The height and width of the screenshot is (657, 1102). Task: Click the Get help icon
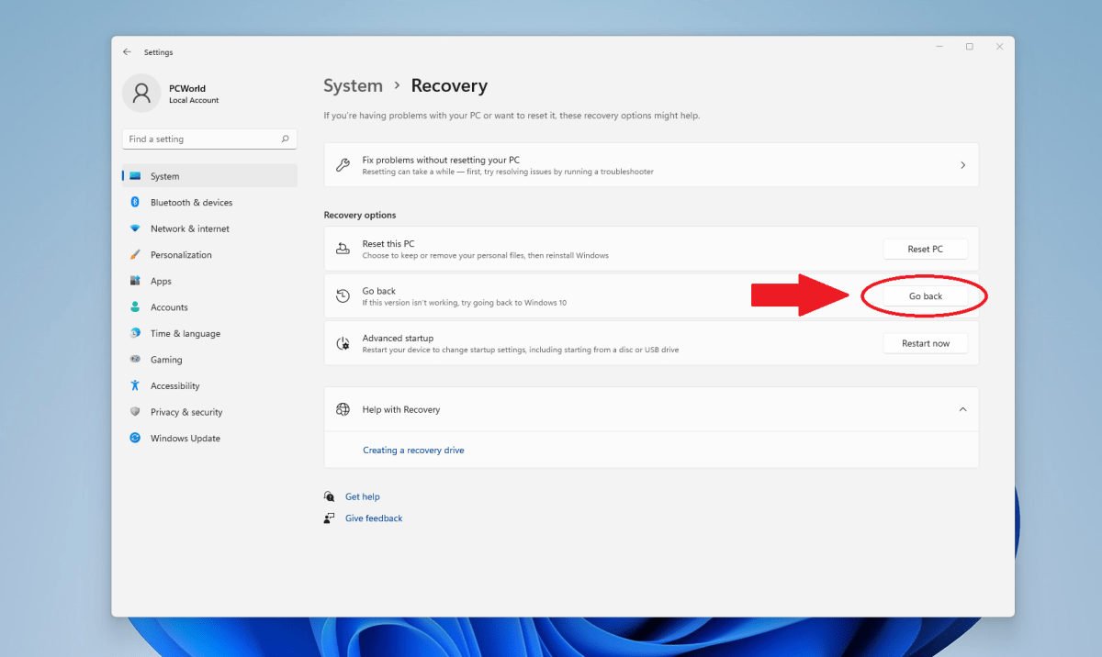(x=330, y=496)
